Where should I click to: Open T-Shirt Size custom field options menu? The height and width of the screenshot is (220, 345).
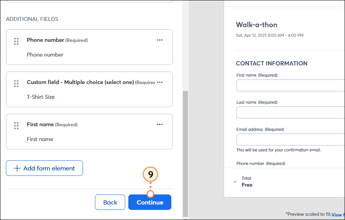pos(160,82)
